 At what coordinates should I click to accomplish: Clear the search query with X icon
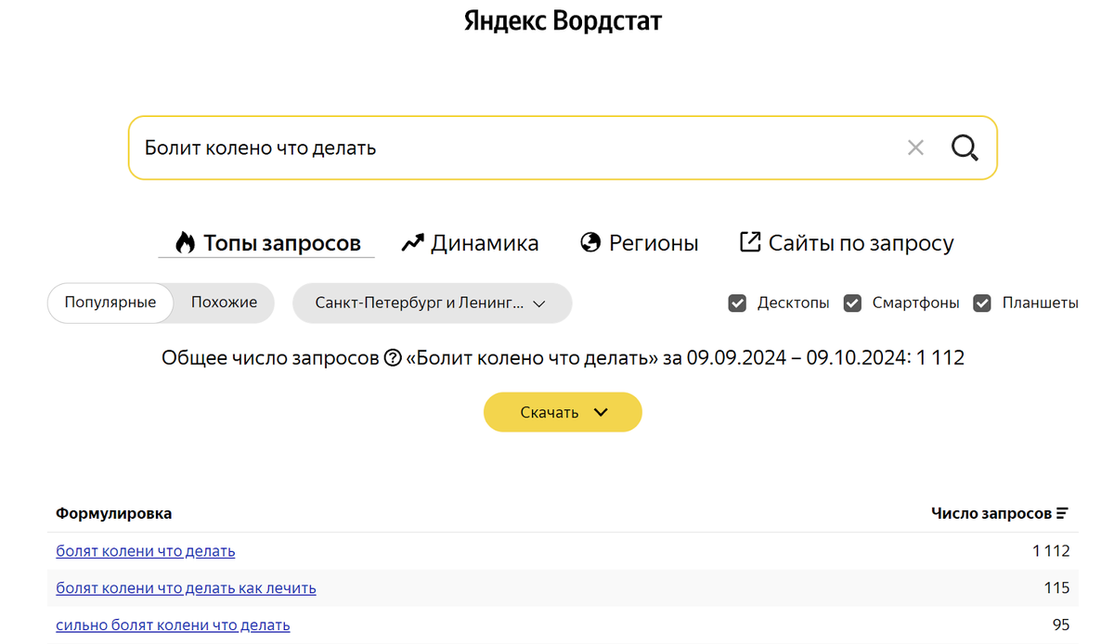(915, 148)
